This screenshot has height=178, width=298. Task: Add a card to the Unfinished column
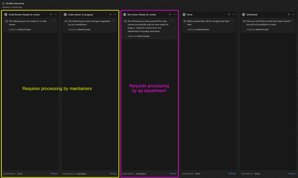point(289,15)
